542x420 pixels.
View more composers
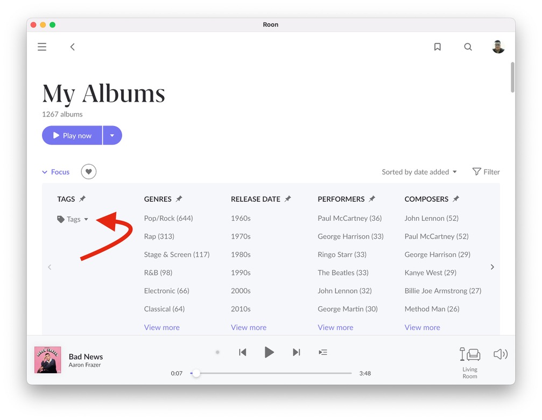click(x=422, y=327)
